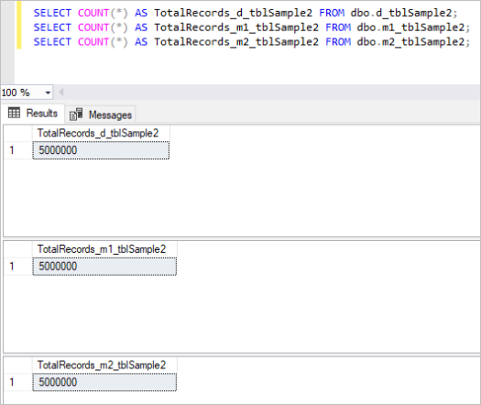The width and height of the screenshot is (481, 405).
Task: Switch to the Messages tab
Action: 100,115
